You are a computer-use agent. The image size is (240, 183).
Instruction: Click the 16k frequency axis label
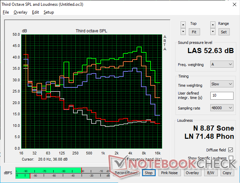(x=158, y=153)
